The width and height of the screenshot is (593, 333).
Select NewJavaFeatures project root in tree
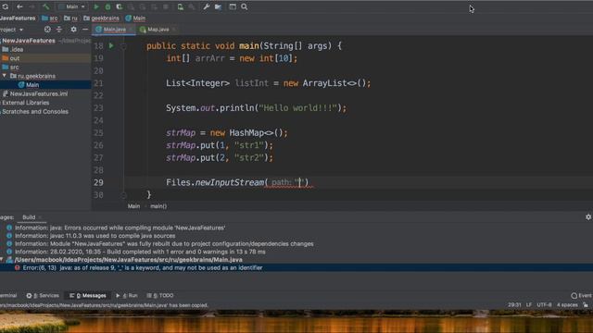[29, 41]
